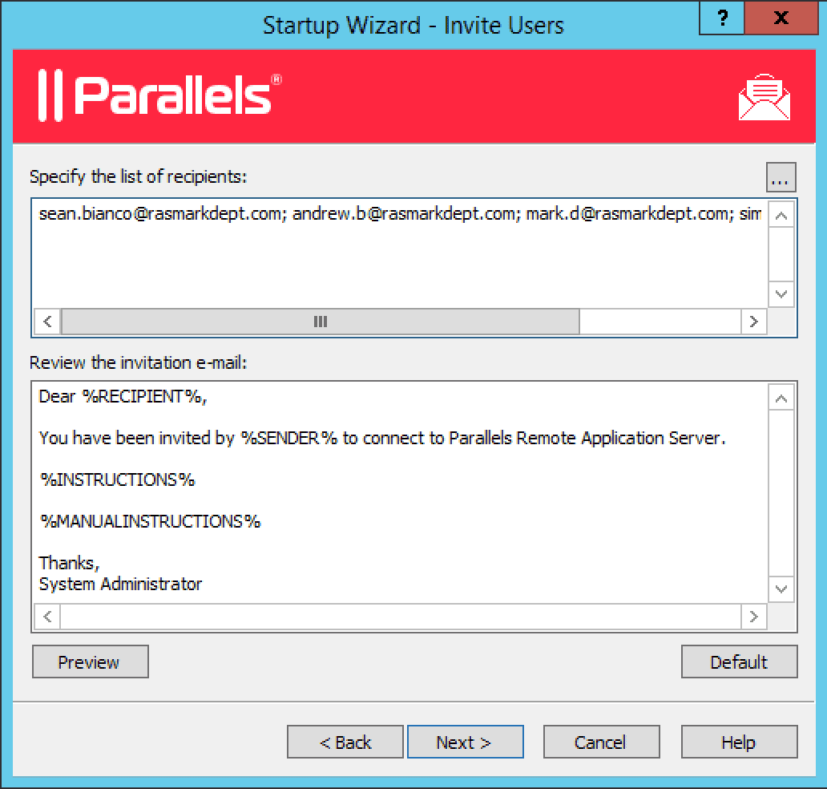Screen dimensions: 827x789
Task: Click the envelope mail icon in banner
Action: [x=764, y=97]
